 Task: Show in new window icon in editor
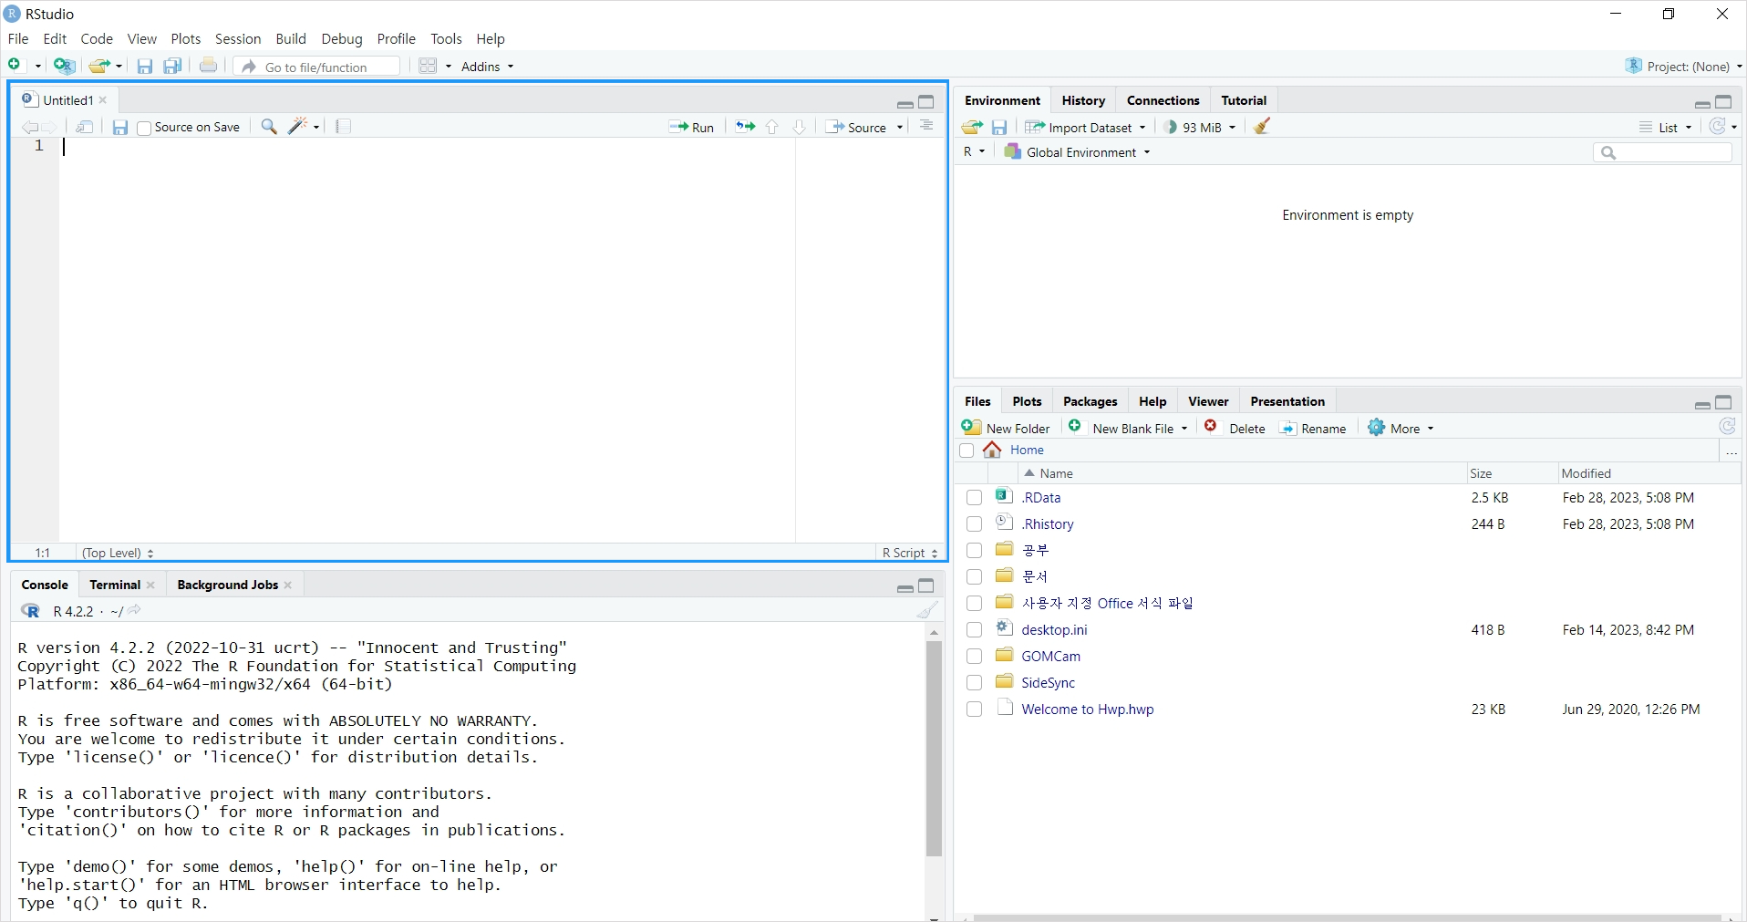85,127
